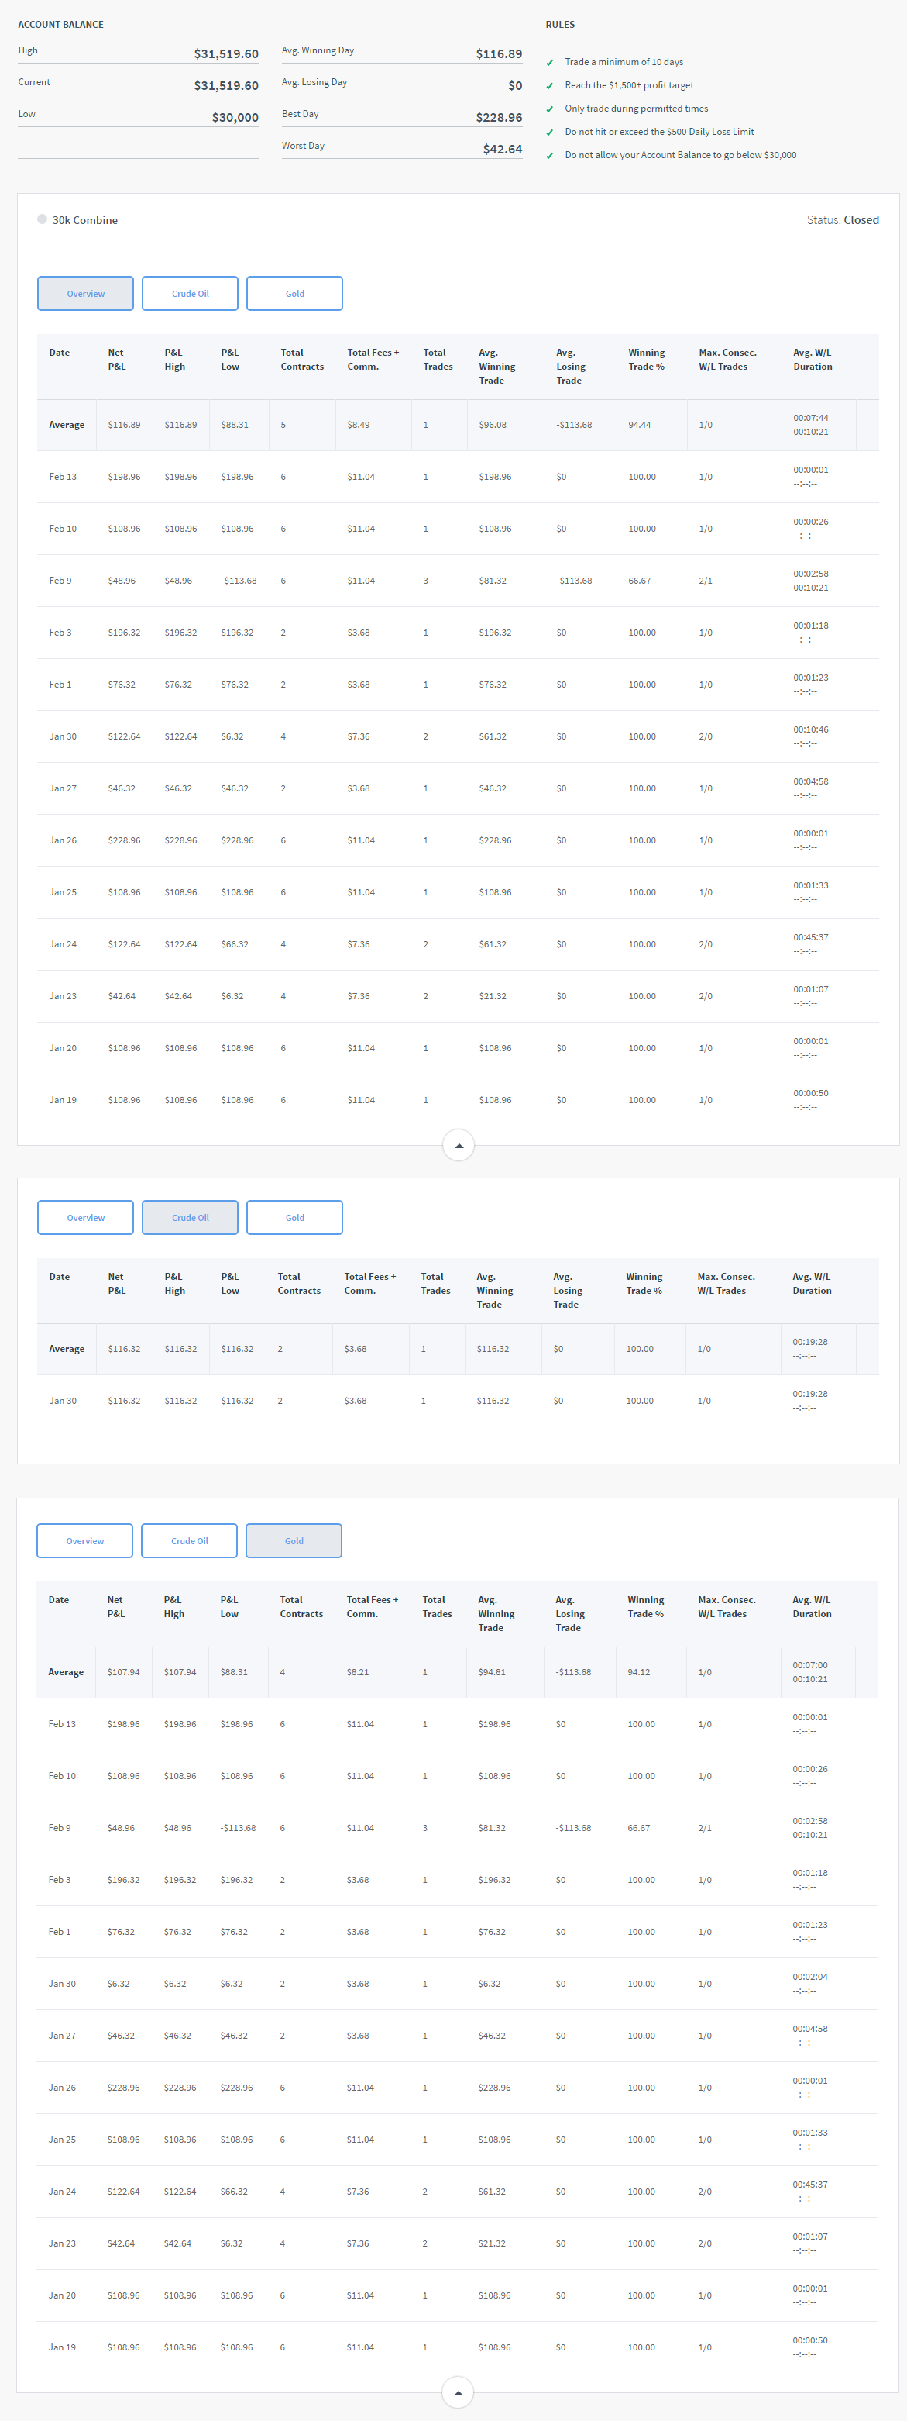Click the Best Day value $228.96

click(x=499, y=118)
